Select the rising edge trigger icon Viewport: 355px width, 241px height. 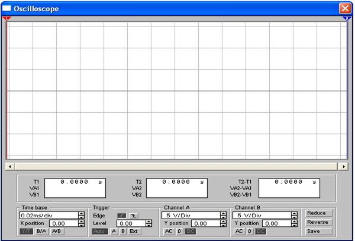(x=121, y=216)
